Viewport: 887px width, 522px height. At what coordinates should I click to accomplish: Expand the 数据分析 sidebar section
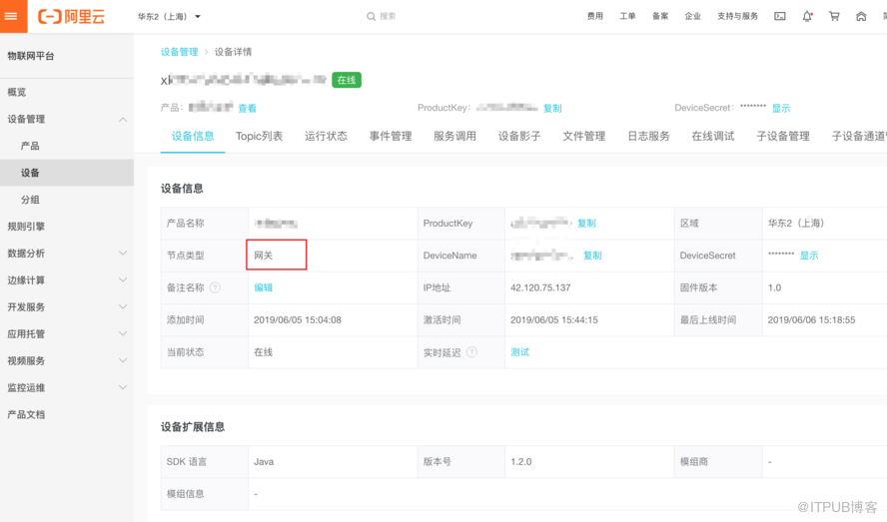123,254
